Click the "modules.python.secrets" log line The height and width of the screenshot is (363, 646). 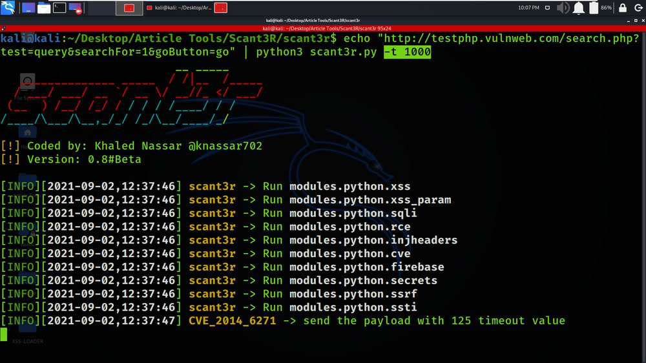219,280
